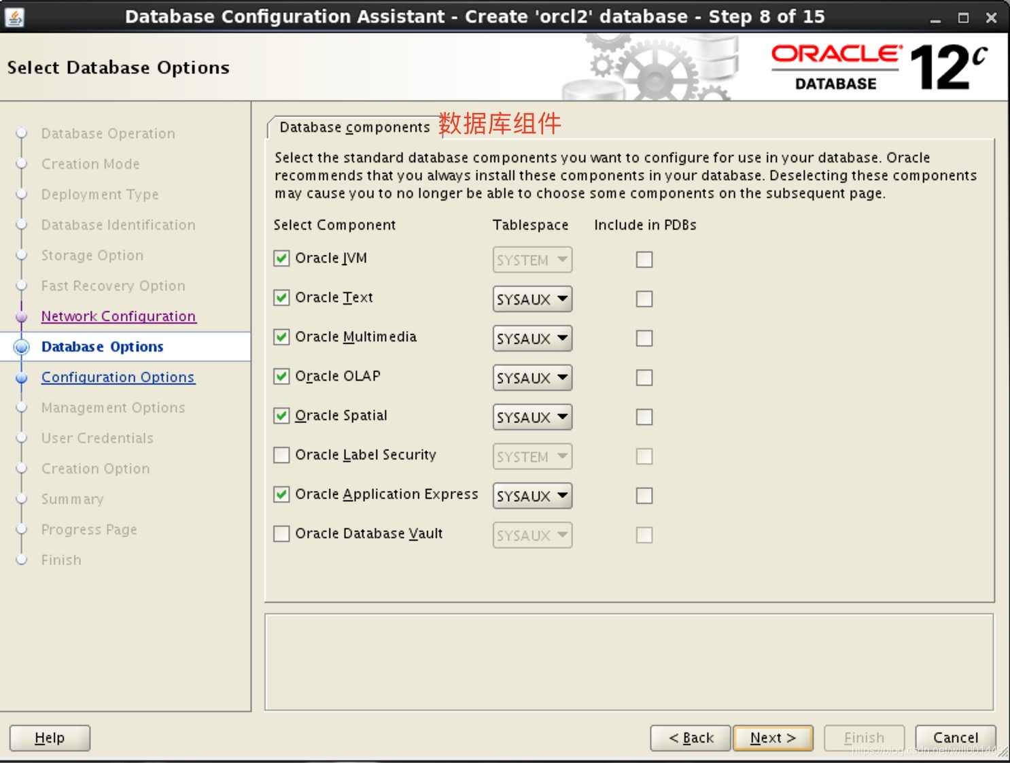The height and width of the screenshot is (763, 1010).
Task: Click the Finish button
Action: click(864, 738)
